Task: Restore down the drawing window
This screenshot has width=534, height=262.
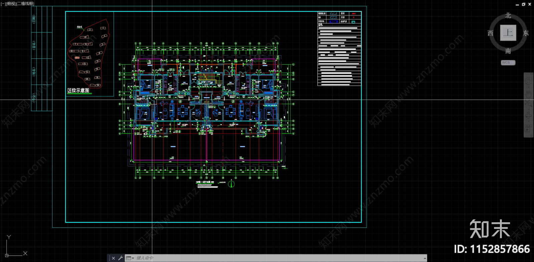Action: click(x=523, y=4)
